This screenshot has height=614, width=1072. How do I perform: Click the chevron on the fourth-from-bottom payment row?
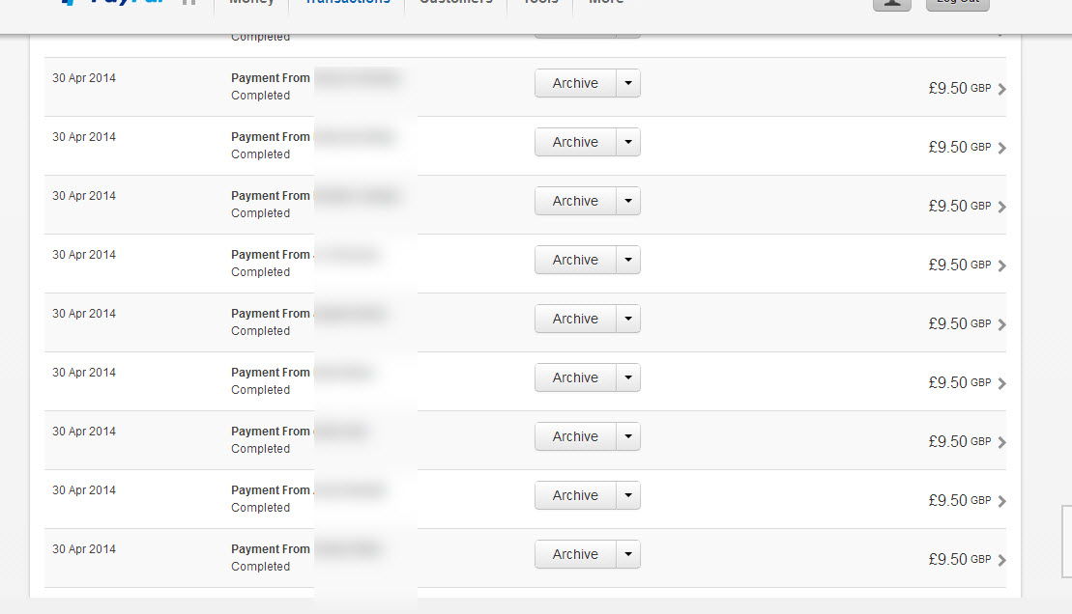pyautogui.click(x=1001, y=383)
